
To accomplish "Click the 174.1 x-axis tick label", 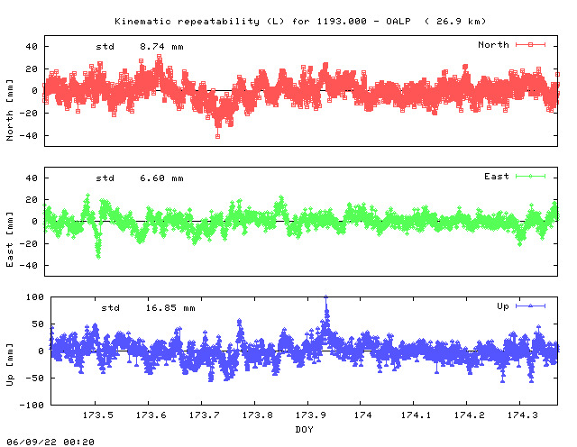I will (416, 415).
